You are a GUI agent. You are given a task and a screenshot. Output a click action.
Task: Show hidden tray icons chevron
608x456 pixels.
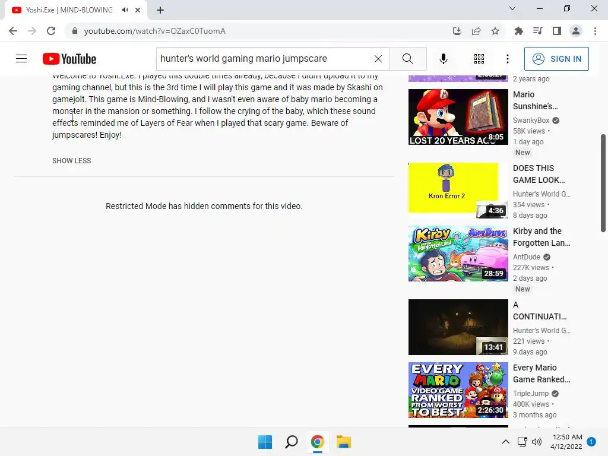click(x=506, y=442)
